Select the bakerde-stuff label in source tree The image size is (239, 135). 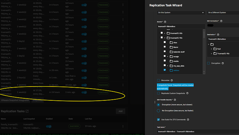click(179, 52)
